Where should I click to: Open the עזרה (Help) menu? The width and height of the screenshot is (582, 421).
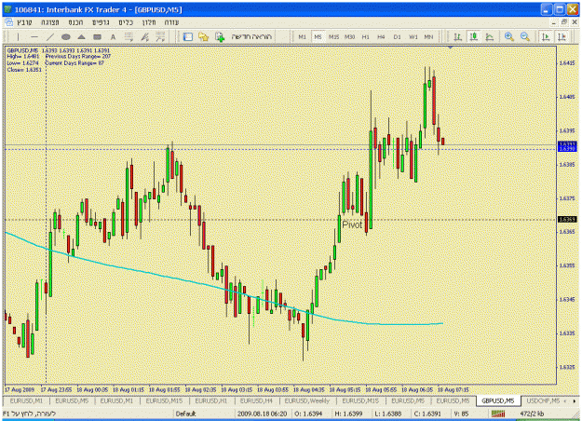[x=171, y=22]
